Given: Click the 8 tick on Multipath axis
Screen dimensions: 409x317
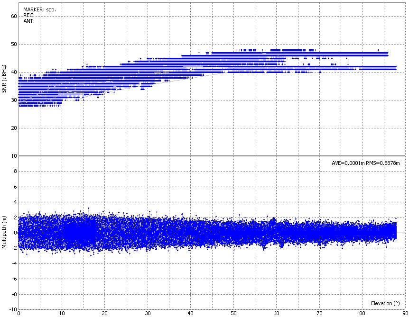Looking at the screenshot, I should click(x=15, y=171).
